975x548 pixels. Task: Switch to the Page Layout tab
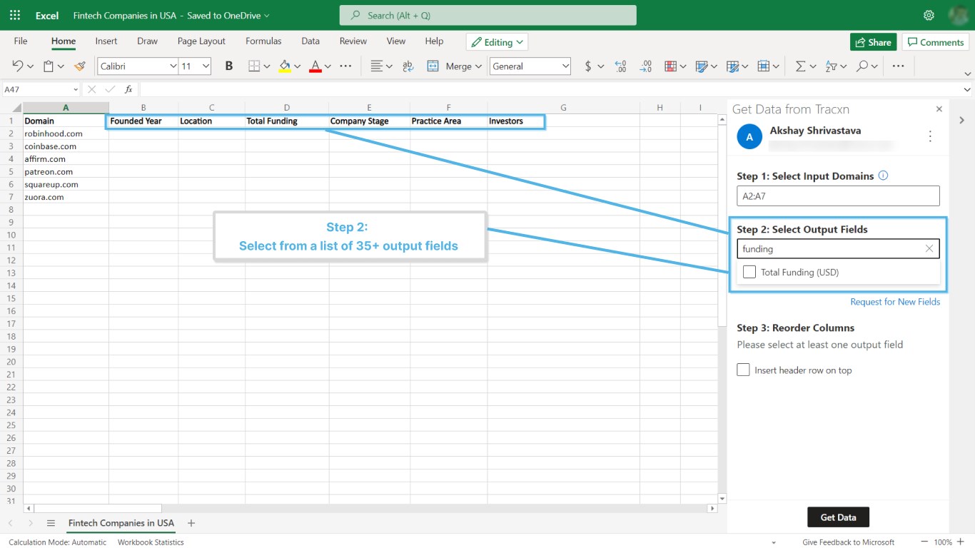201,41
